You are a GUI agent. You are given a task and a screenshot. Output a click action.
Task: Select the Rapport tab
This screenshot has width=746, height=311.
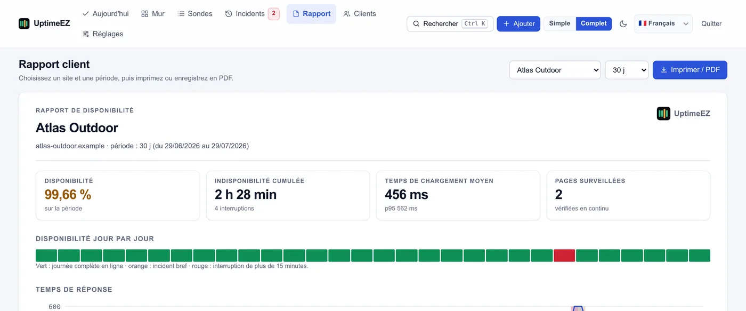(311, 14)
